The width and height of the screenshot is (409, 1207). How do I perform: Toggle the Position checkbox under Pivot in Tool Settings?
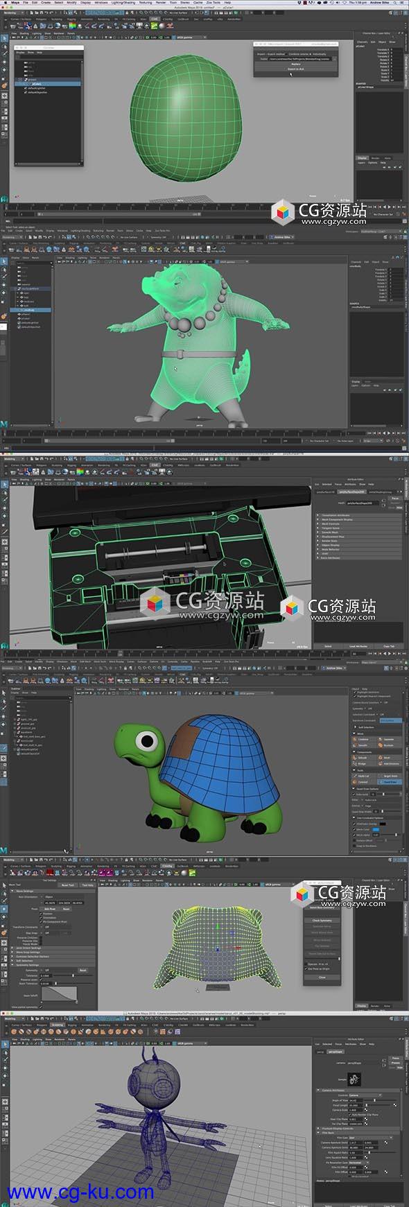[x=40, y=914]
